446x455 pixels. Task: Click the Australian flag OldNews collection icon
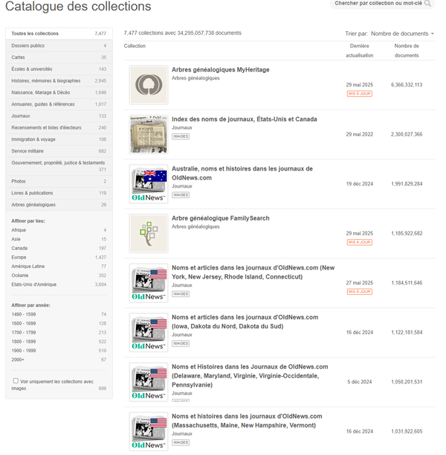click(x=148, y=184)
